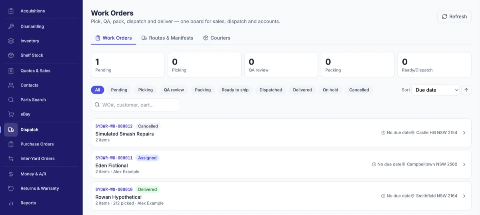Toggle the Delivered status filter
The width and height of the screenshot is (480, 215).
pyautogui.click(x=302, y=90)
